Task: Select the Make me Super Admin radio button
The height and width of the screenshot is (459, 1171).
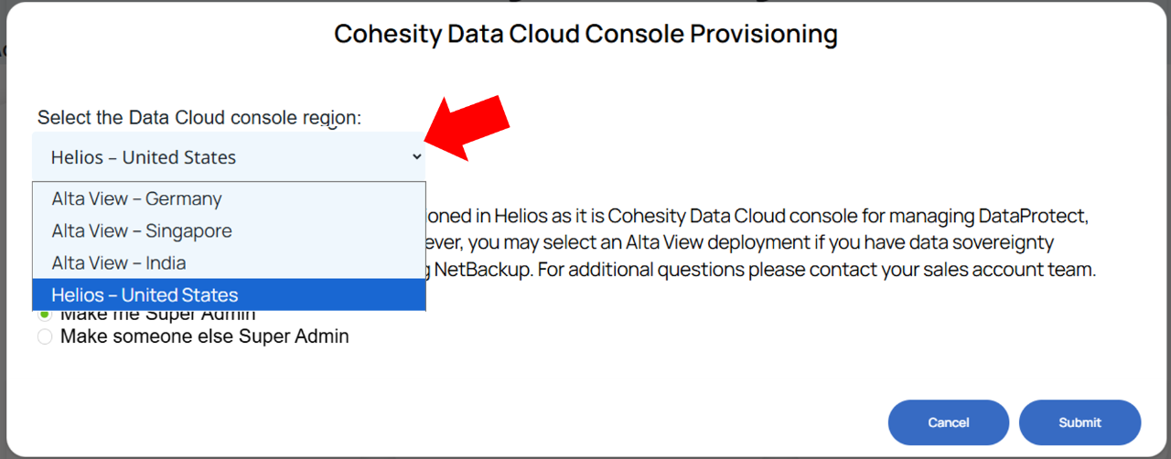Action: point(45,314)
